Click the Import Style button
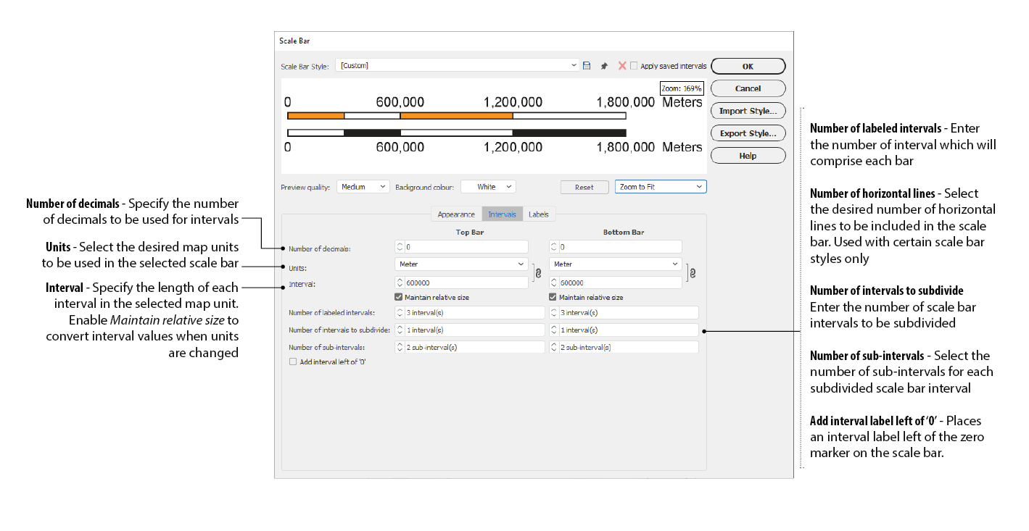The width and height of the screenshot is (1029, 531). 748,111
